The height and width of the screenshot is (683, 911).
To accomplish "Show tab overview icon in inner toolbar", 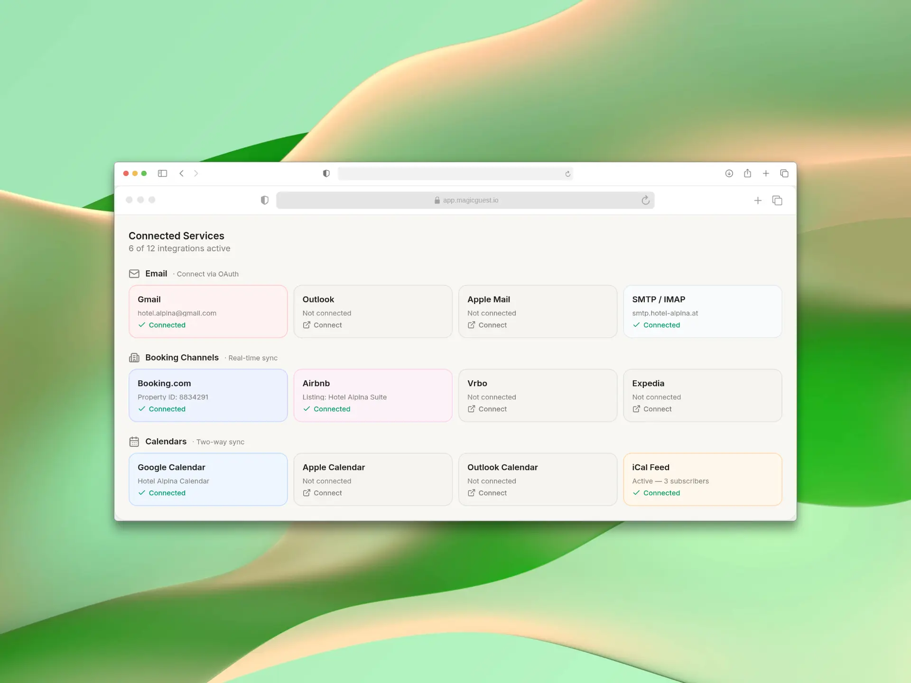I will point(777,201).
